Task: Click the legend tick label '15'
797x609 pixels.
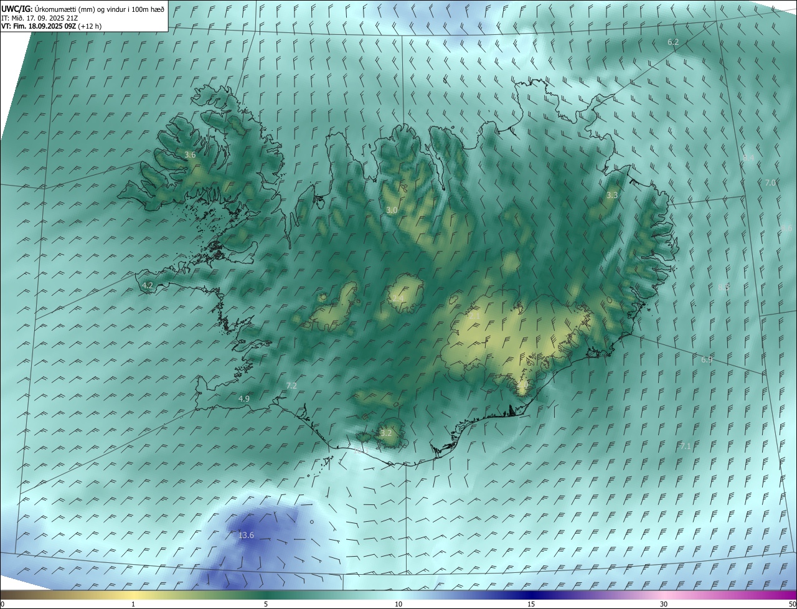Action: 531,604
